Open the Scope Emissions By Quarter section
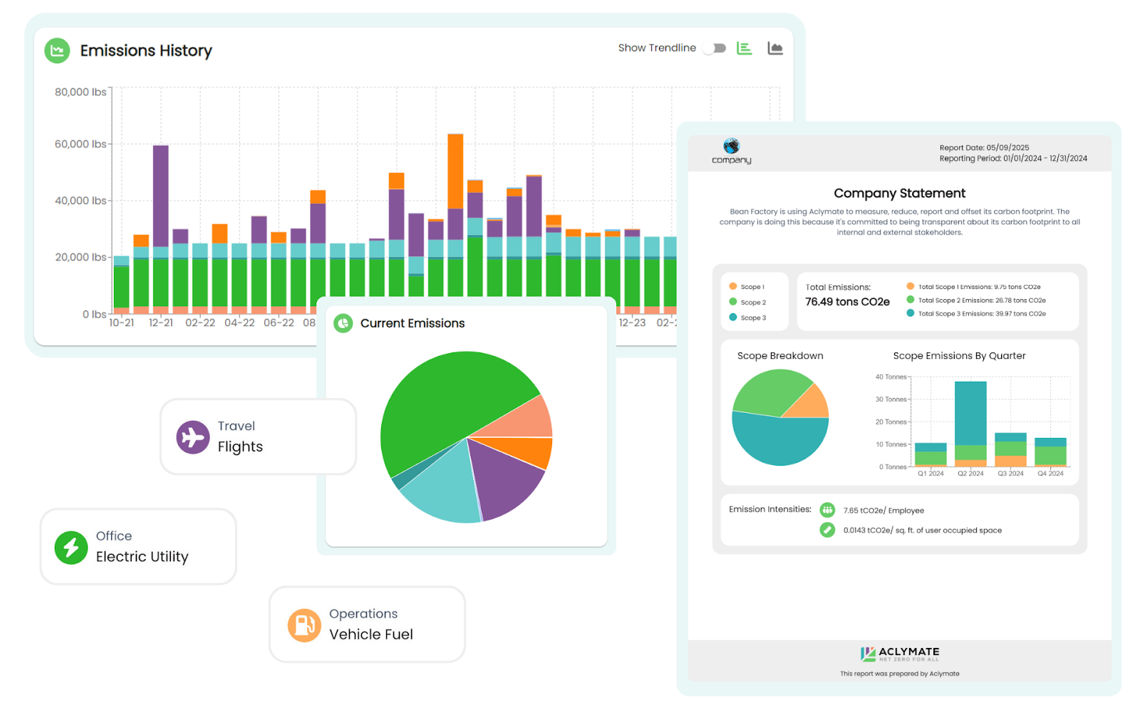Screen dimensions: 1140x712 960,355
